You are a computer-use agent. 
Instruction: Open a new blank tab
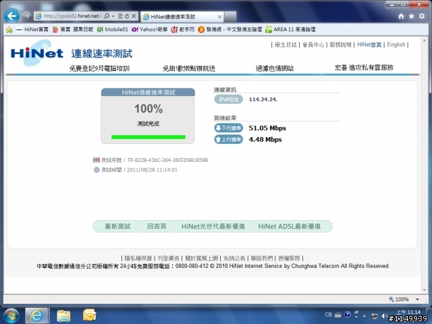tap(230, 17)
